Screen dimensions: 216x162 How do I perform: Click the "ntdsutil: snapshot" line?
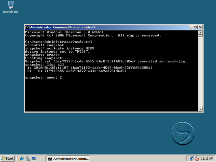(x=45, y=45)
